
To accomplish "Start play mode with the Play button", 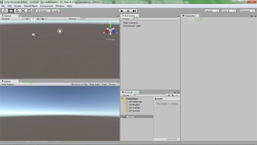I will click(122, 11).
